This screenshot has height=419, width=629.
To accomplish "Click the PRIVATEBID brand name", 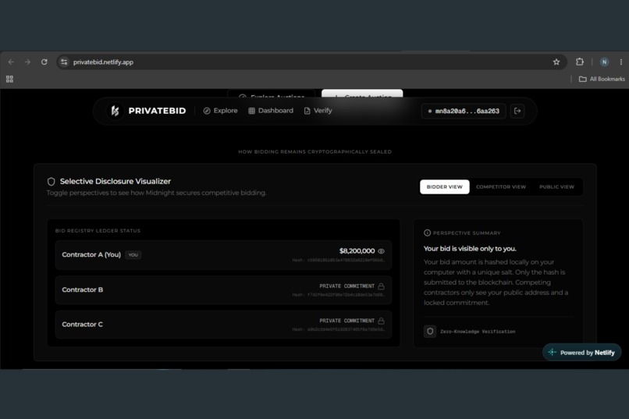I will coord(157,111).
